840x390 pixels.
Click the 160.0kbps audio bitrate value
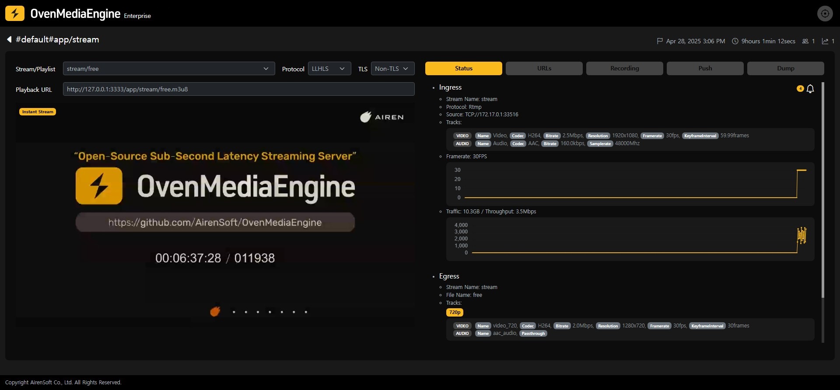coord(573,143)
